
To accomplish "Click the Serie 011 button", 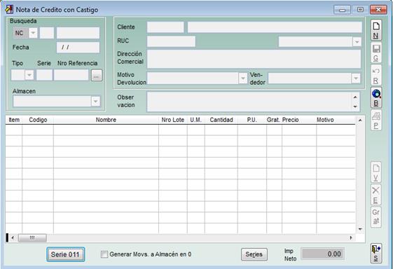I will [x=65, y=254].
